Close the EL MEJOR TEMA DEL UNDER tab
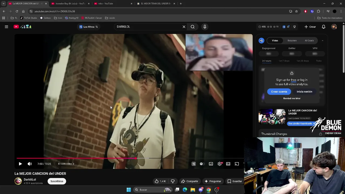Image resolution: width=345 pixels, height=194 pixels. [x=174, y=4]
